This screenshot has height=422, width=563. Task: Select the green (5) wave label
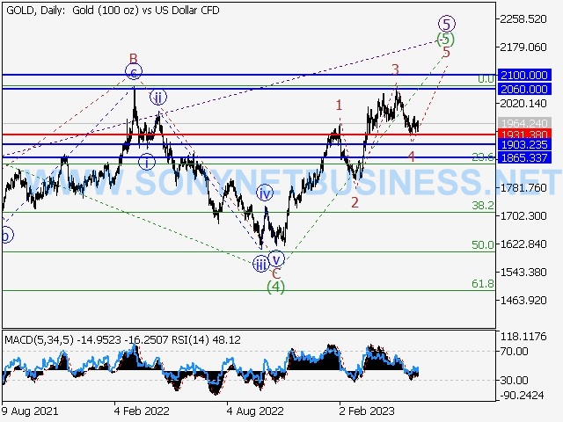[x=446, y=39]
